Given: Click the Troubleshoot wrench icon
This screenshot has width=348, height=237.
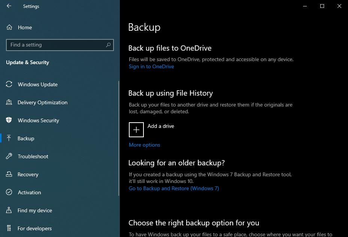Looking at the screenshot, I should pos(9,156).
